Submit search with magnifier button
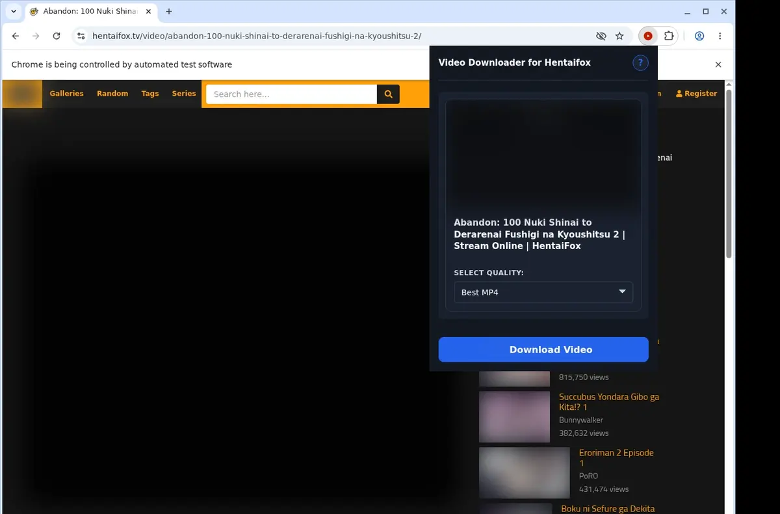Image resolution: width=780 pixels, height=514 pixels. coord(388,94)
